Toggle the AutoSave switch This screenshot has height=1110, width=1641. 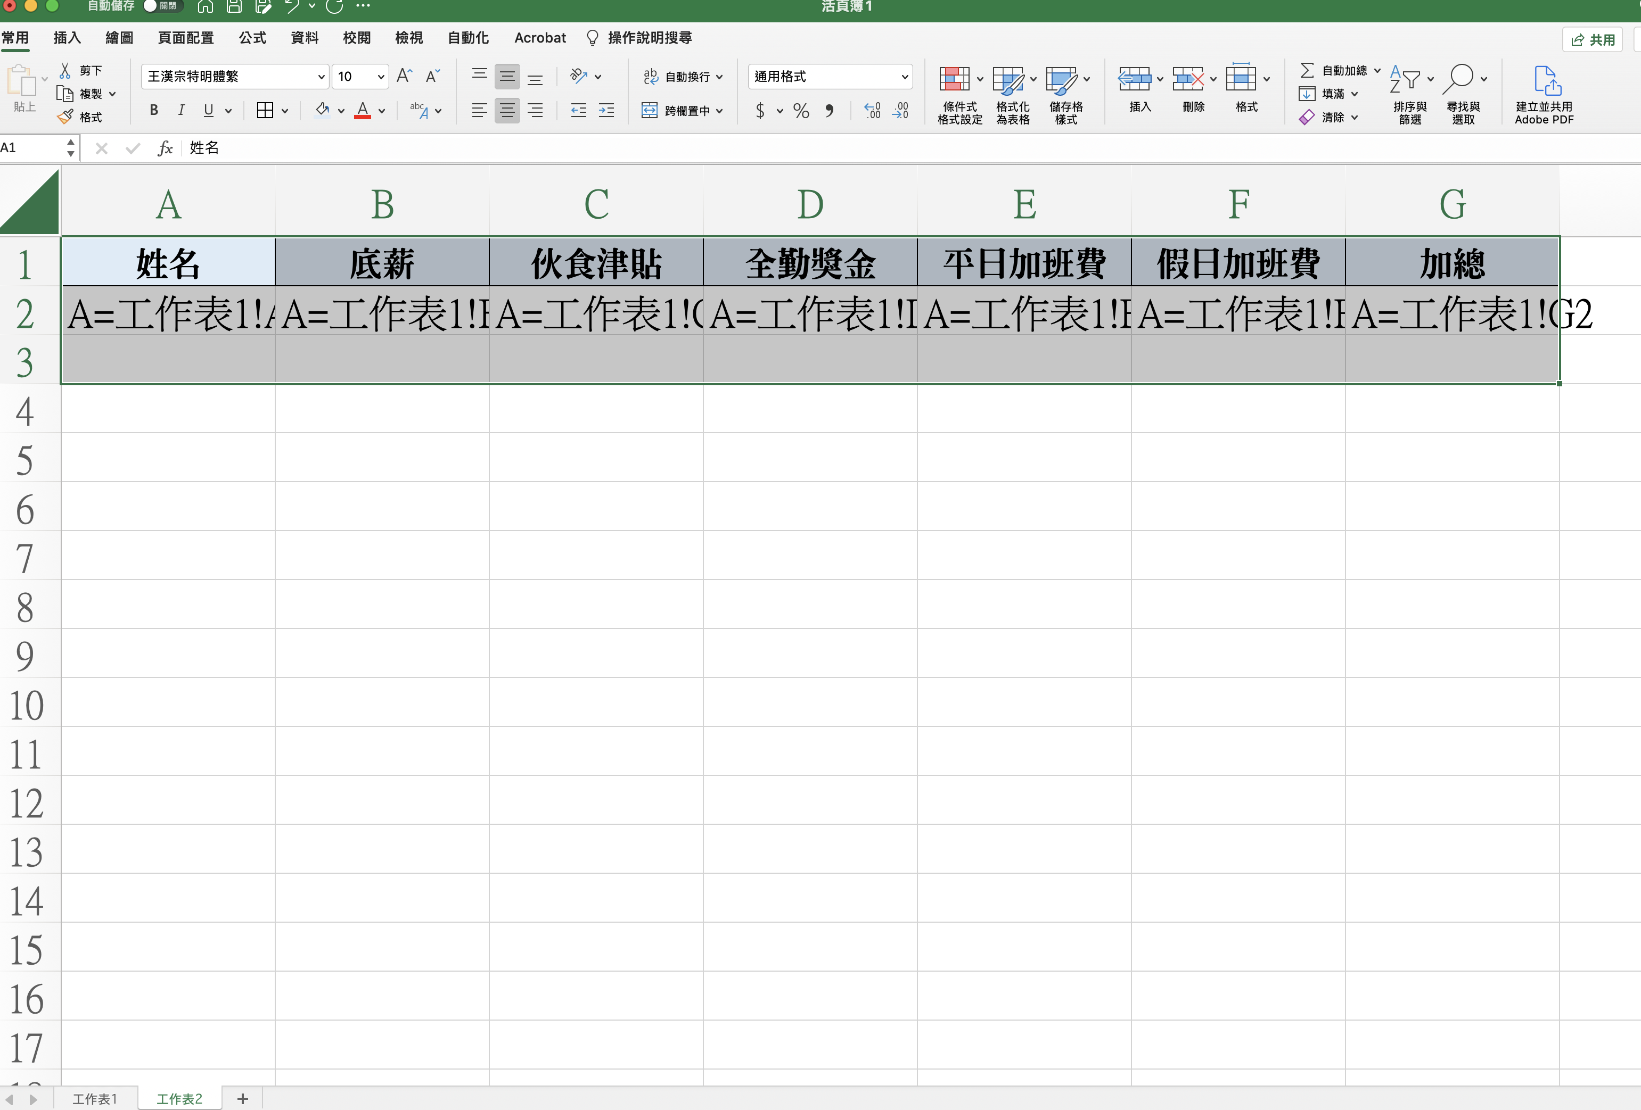pos(162,6)
